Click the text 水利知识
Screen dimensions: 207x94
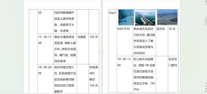(x=139, y=53)
